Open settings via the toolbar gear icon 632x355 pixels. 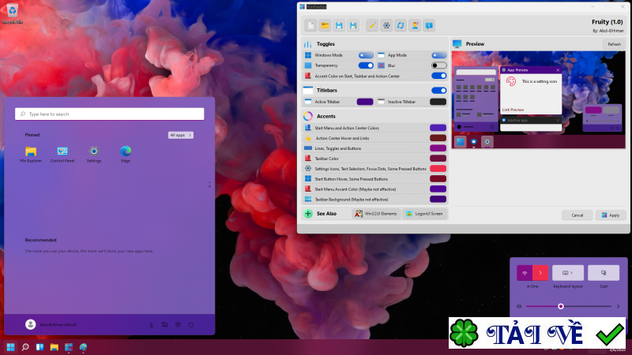[386, 25]
